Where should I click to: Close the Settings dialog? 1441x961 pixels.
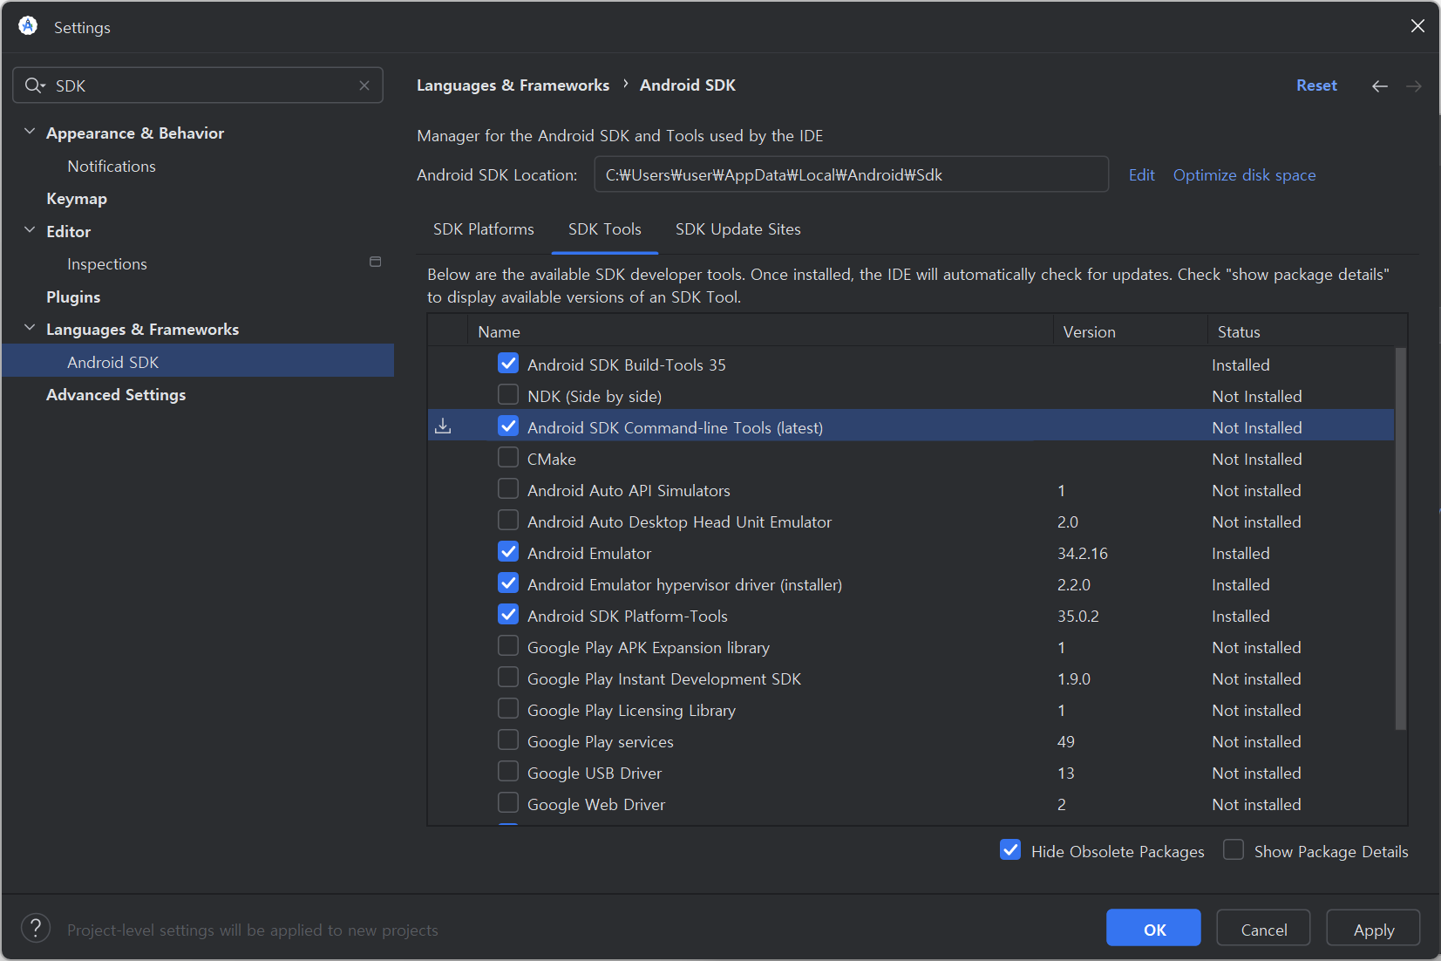[x=1417, y=26]
